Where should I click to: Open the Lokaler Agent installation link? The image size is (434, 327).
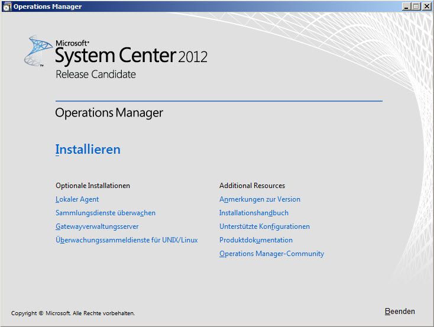coord(77,199)
